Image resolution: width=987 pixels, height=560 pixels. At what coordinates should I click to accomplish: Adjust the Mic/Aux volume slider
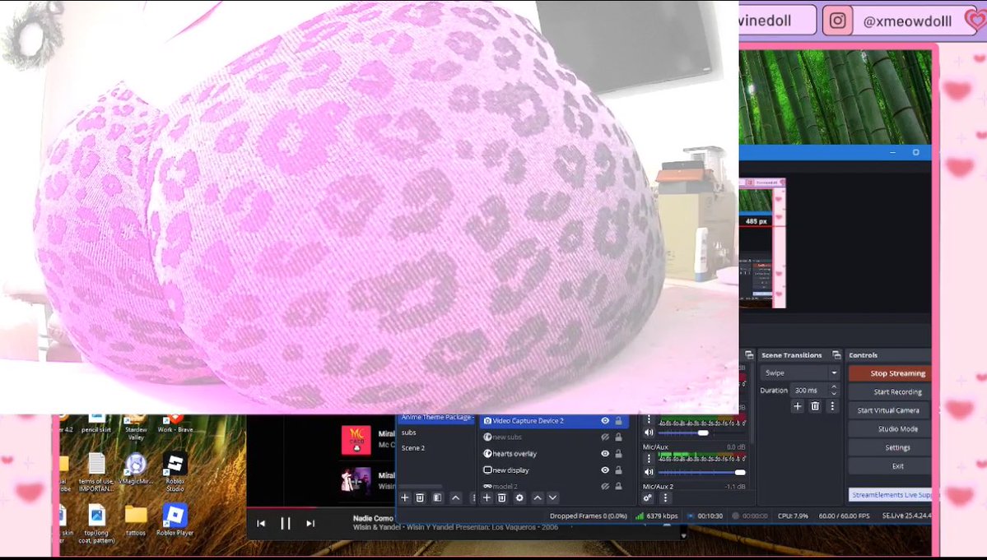701,472
